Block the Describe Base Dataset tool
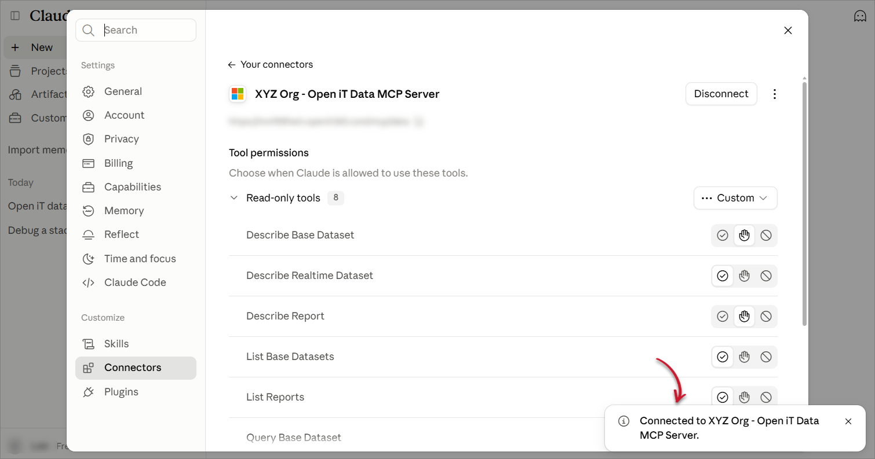This screenshot has width=875, height=459. pos(766,236)
